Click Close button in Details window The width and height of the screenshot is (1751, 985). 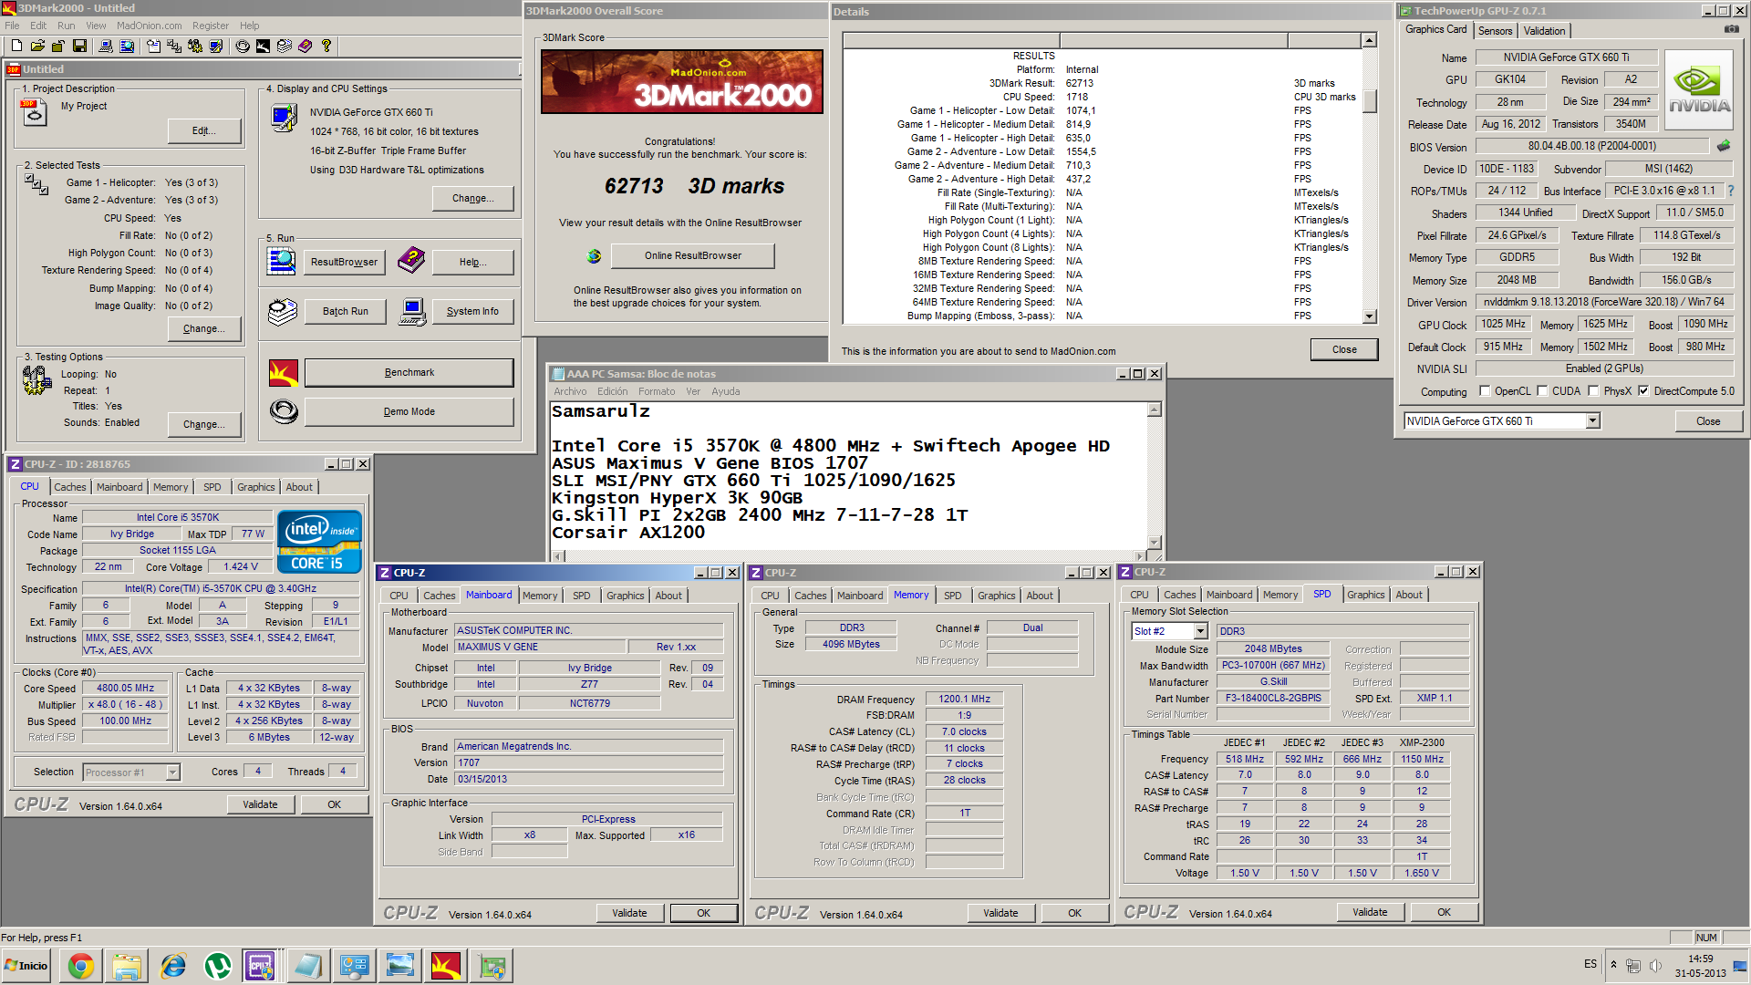(1343, 350)
